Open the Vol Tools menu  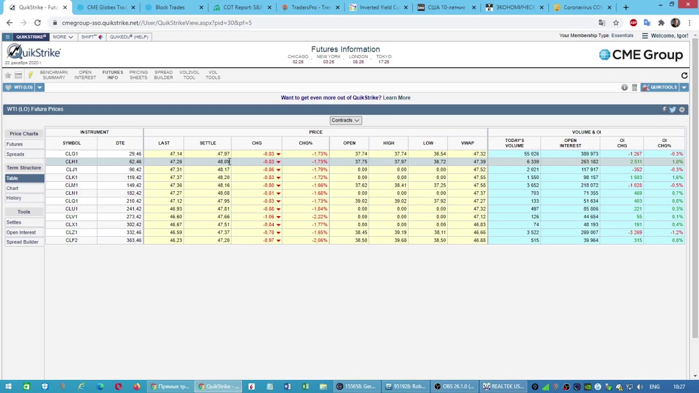click(x=213, y=75)
